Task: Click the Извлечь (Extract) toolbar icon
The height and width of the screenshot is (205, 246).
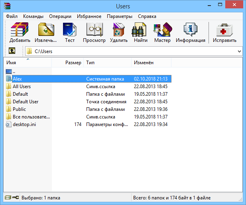Action: (46, 32)
